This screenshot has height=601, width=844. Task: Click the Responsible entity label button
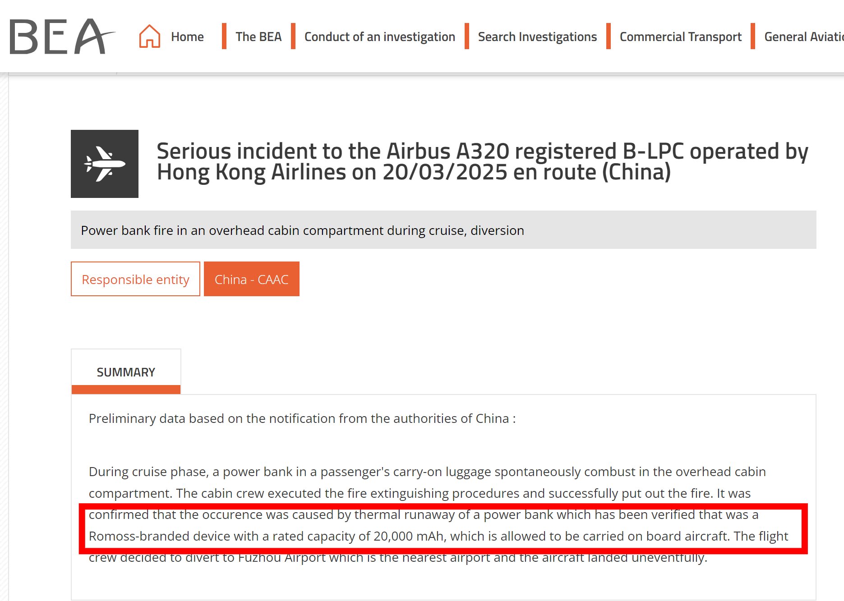point(135,279)
